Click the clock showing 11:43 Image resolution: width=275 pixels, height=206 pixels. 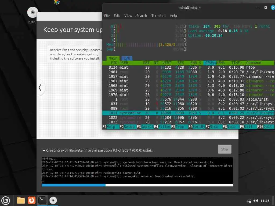265,201
